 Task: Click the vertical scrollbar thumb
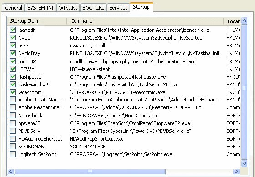pos(244,92)
